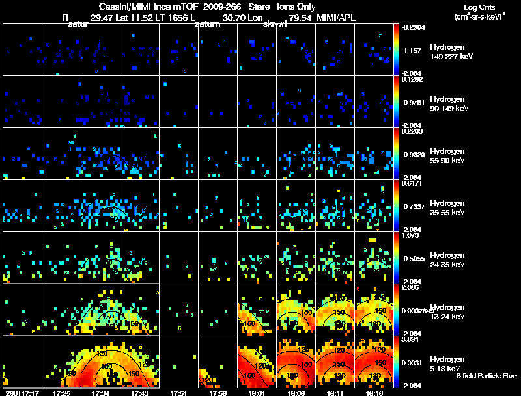Click the 'Lat 11.52' header value
Image resolution: width=521 pixels, height=396 pixels.
click(135, 18)
